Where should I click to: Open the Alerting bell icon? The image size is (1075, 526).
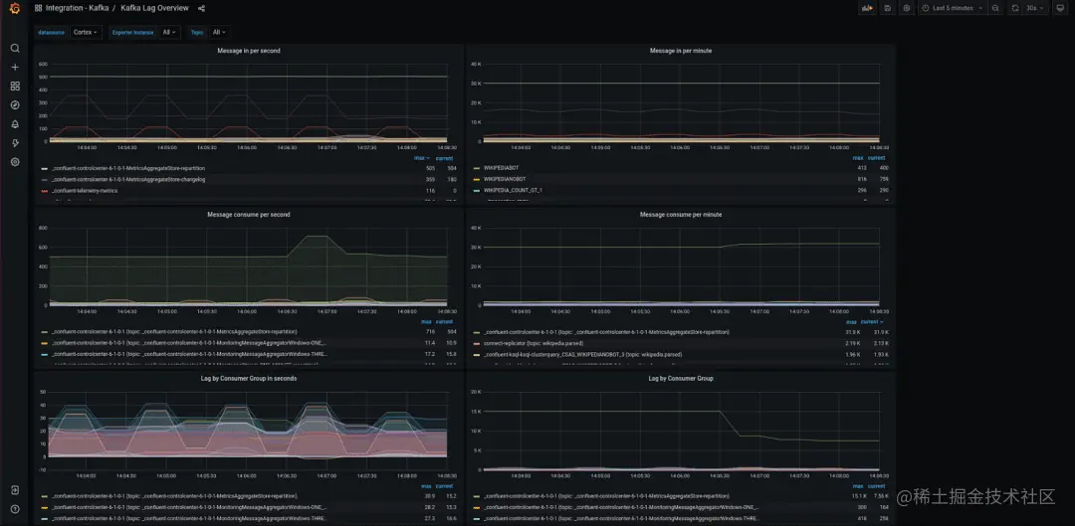pos(15,124)
